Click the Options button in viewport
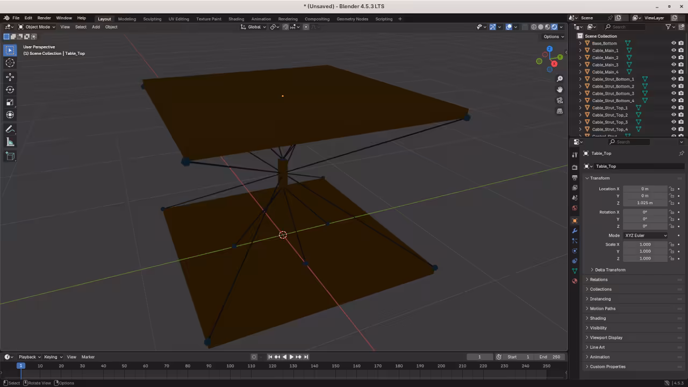Image resolution: width=688 pixels, height=387 pixels. 553,37
